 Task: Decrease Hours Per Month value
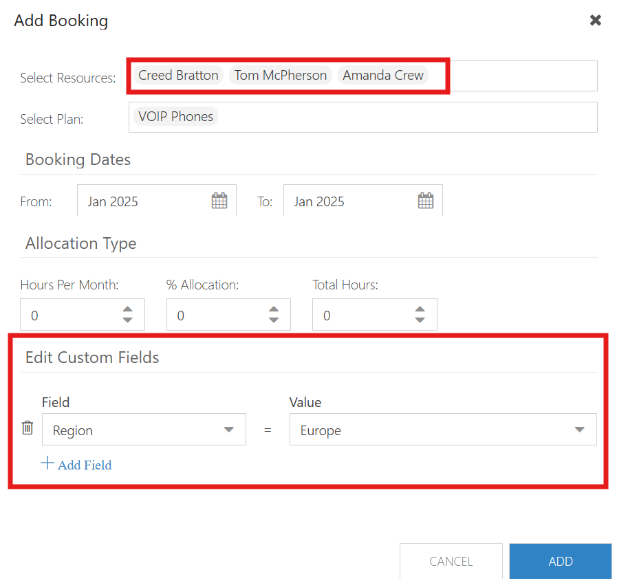click(127, 320)
